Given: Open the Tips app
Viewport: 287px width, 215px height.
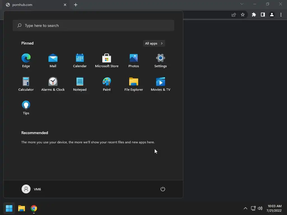Looking at the screenshot, I should [x=26, y=108].
